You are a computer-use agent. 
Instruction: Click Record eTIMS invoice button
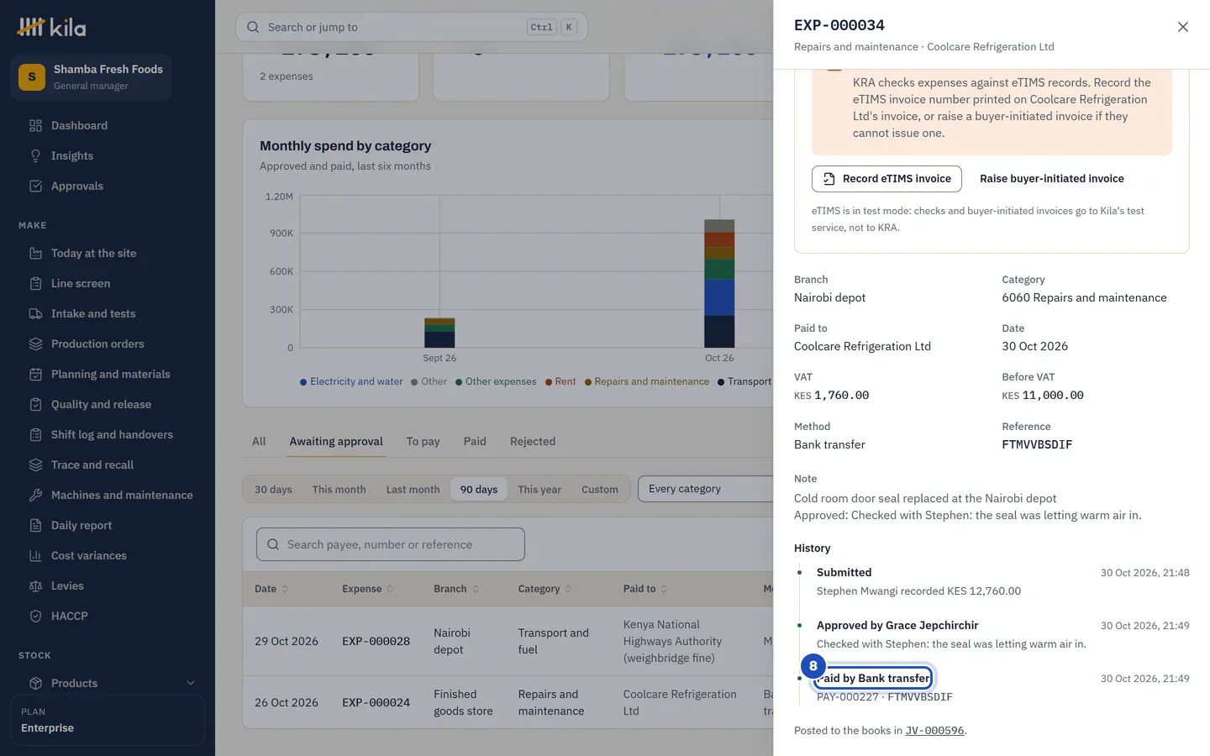tap(886, 179)
